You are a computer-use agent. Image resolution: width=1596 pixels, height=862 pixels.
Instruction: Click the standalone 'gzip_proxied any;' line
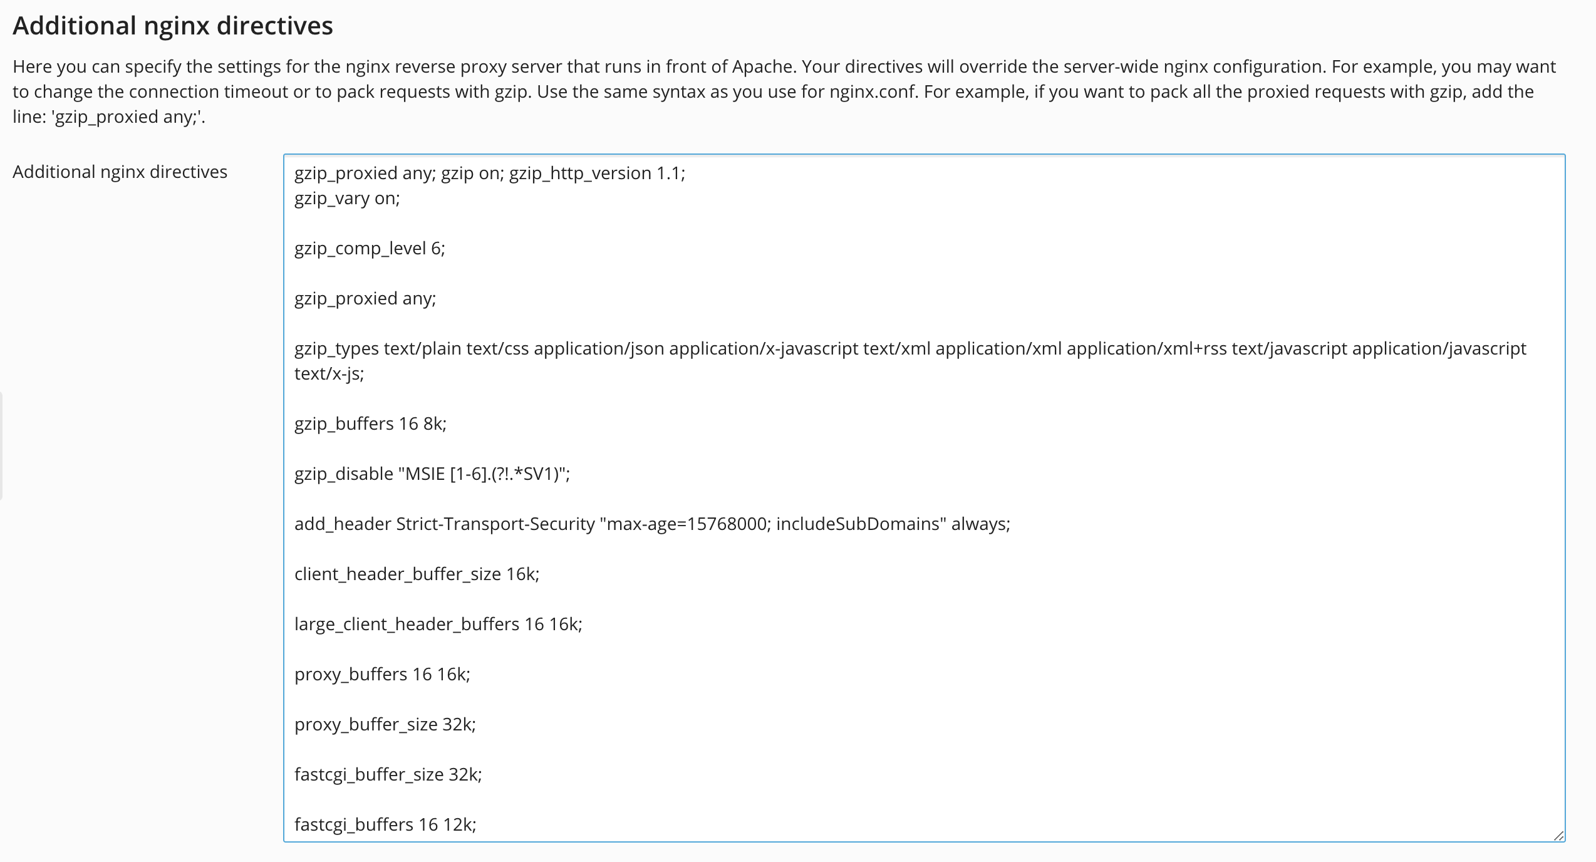[x=365, y=299]
